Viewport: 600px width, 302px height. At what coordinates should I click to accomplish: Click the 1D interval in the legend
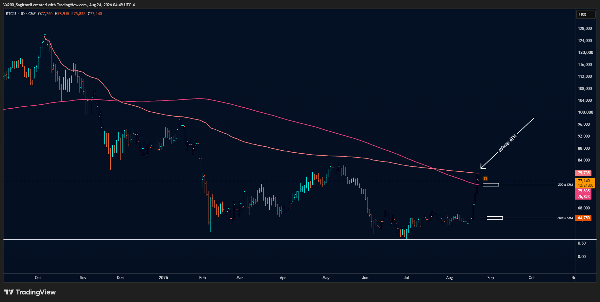22,14
